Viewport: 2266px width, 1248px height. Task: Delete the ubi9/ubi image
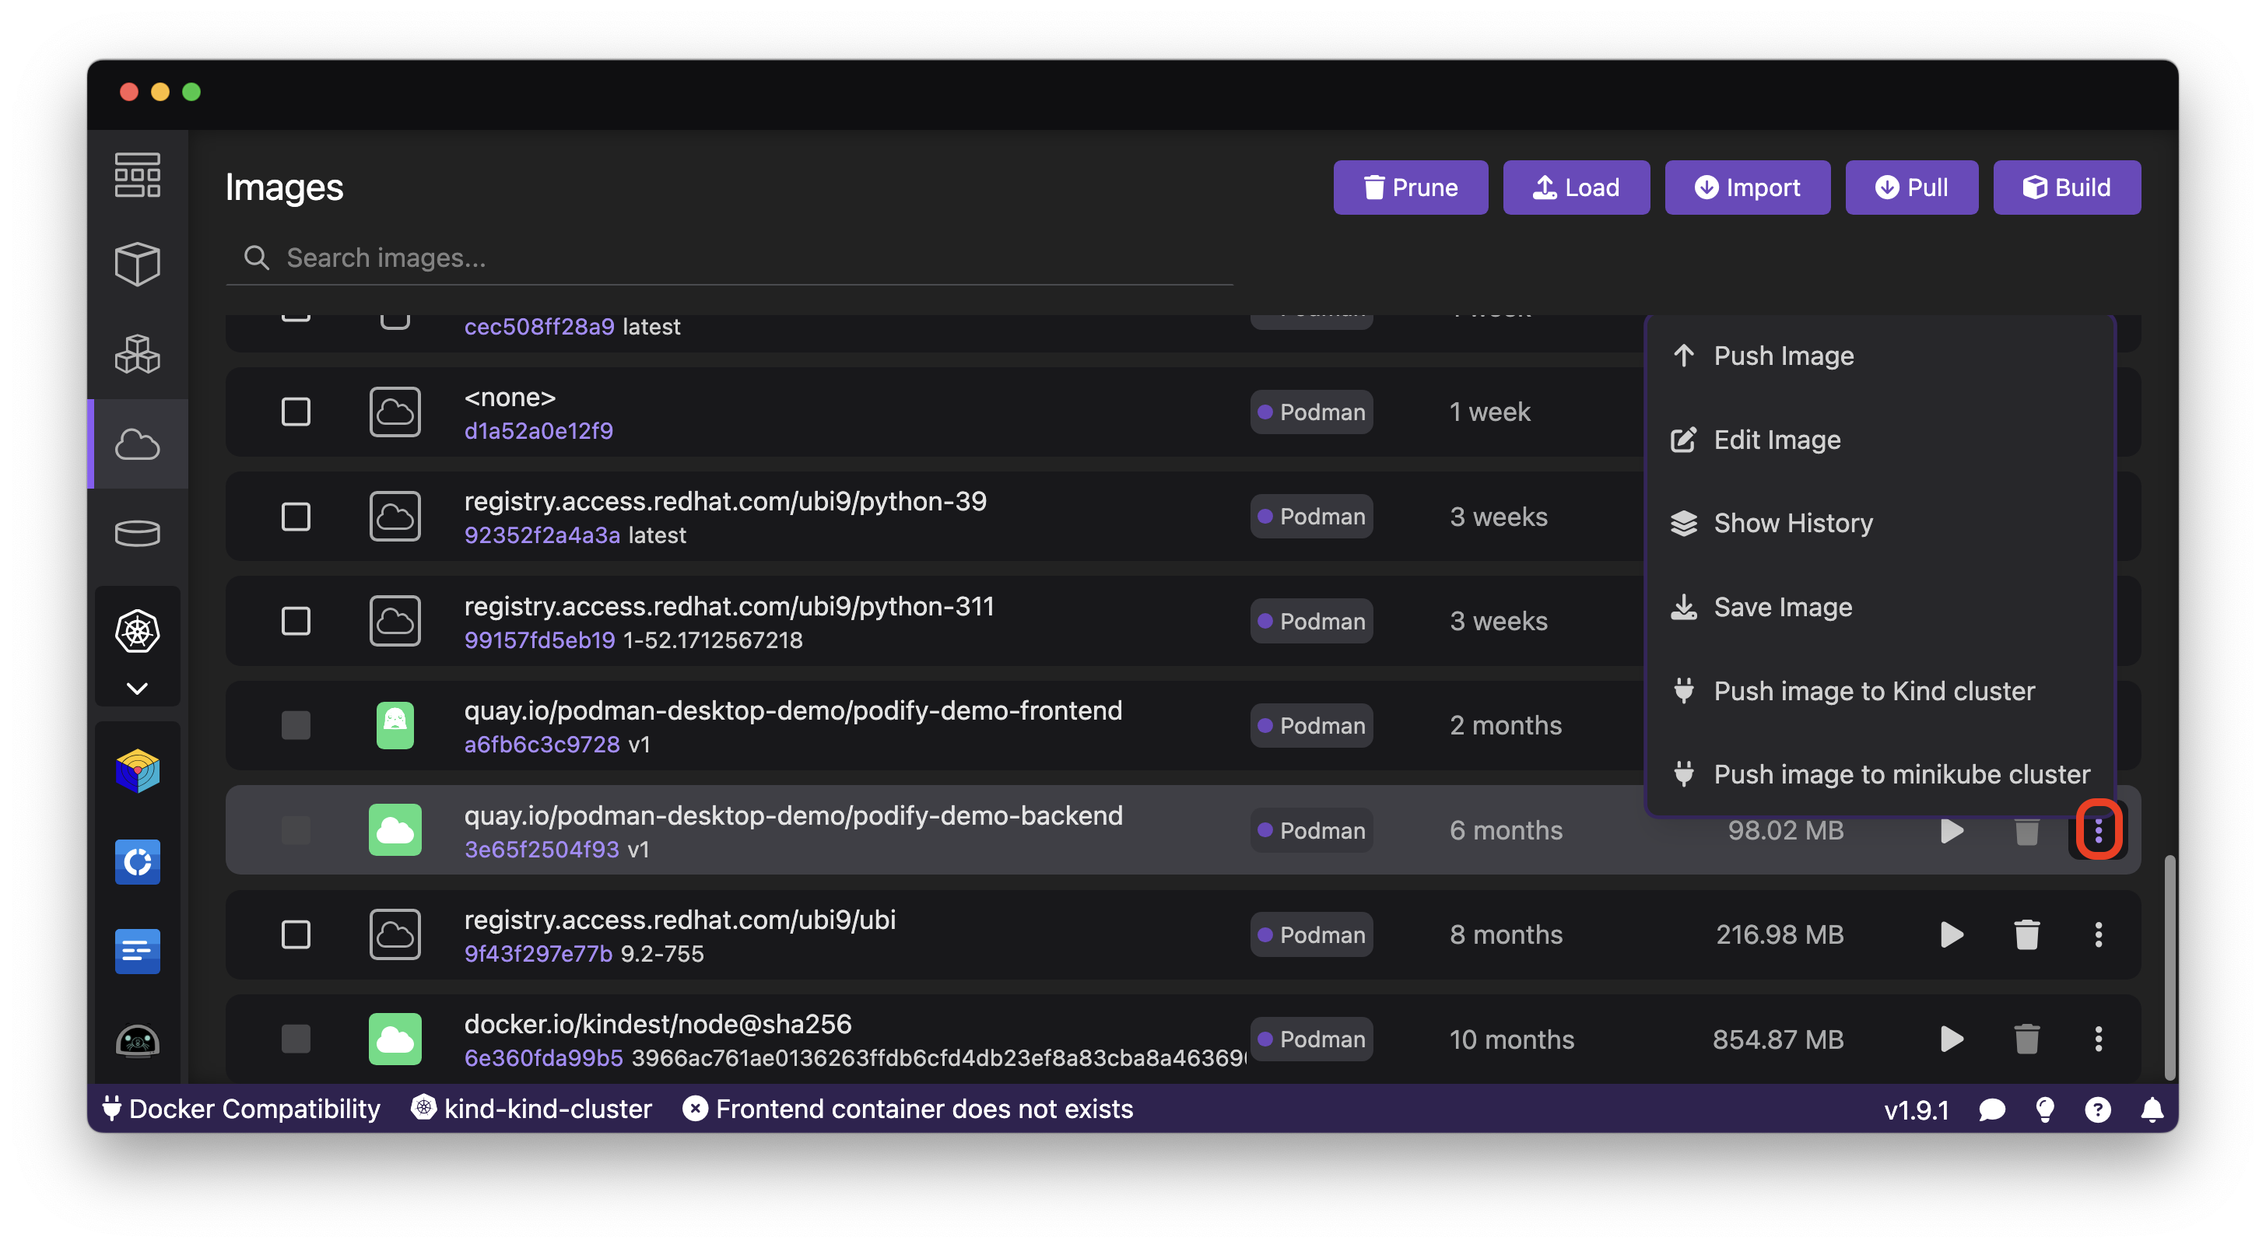click(x=2027, y=934)
